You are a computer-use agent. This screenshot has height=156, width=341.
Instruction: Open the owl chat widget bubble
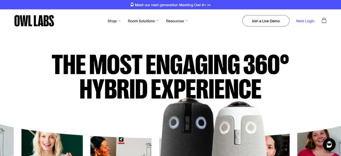pos(329,144)
